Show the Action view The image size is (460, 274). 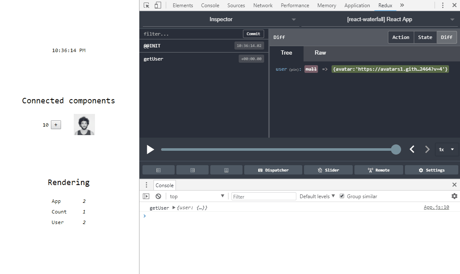coord(401,37)
